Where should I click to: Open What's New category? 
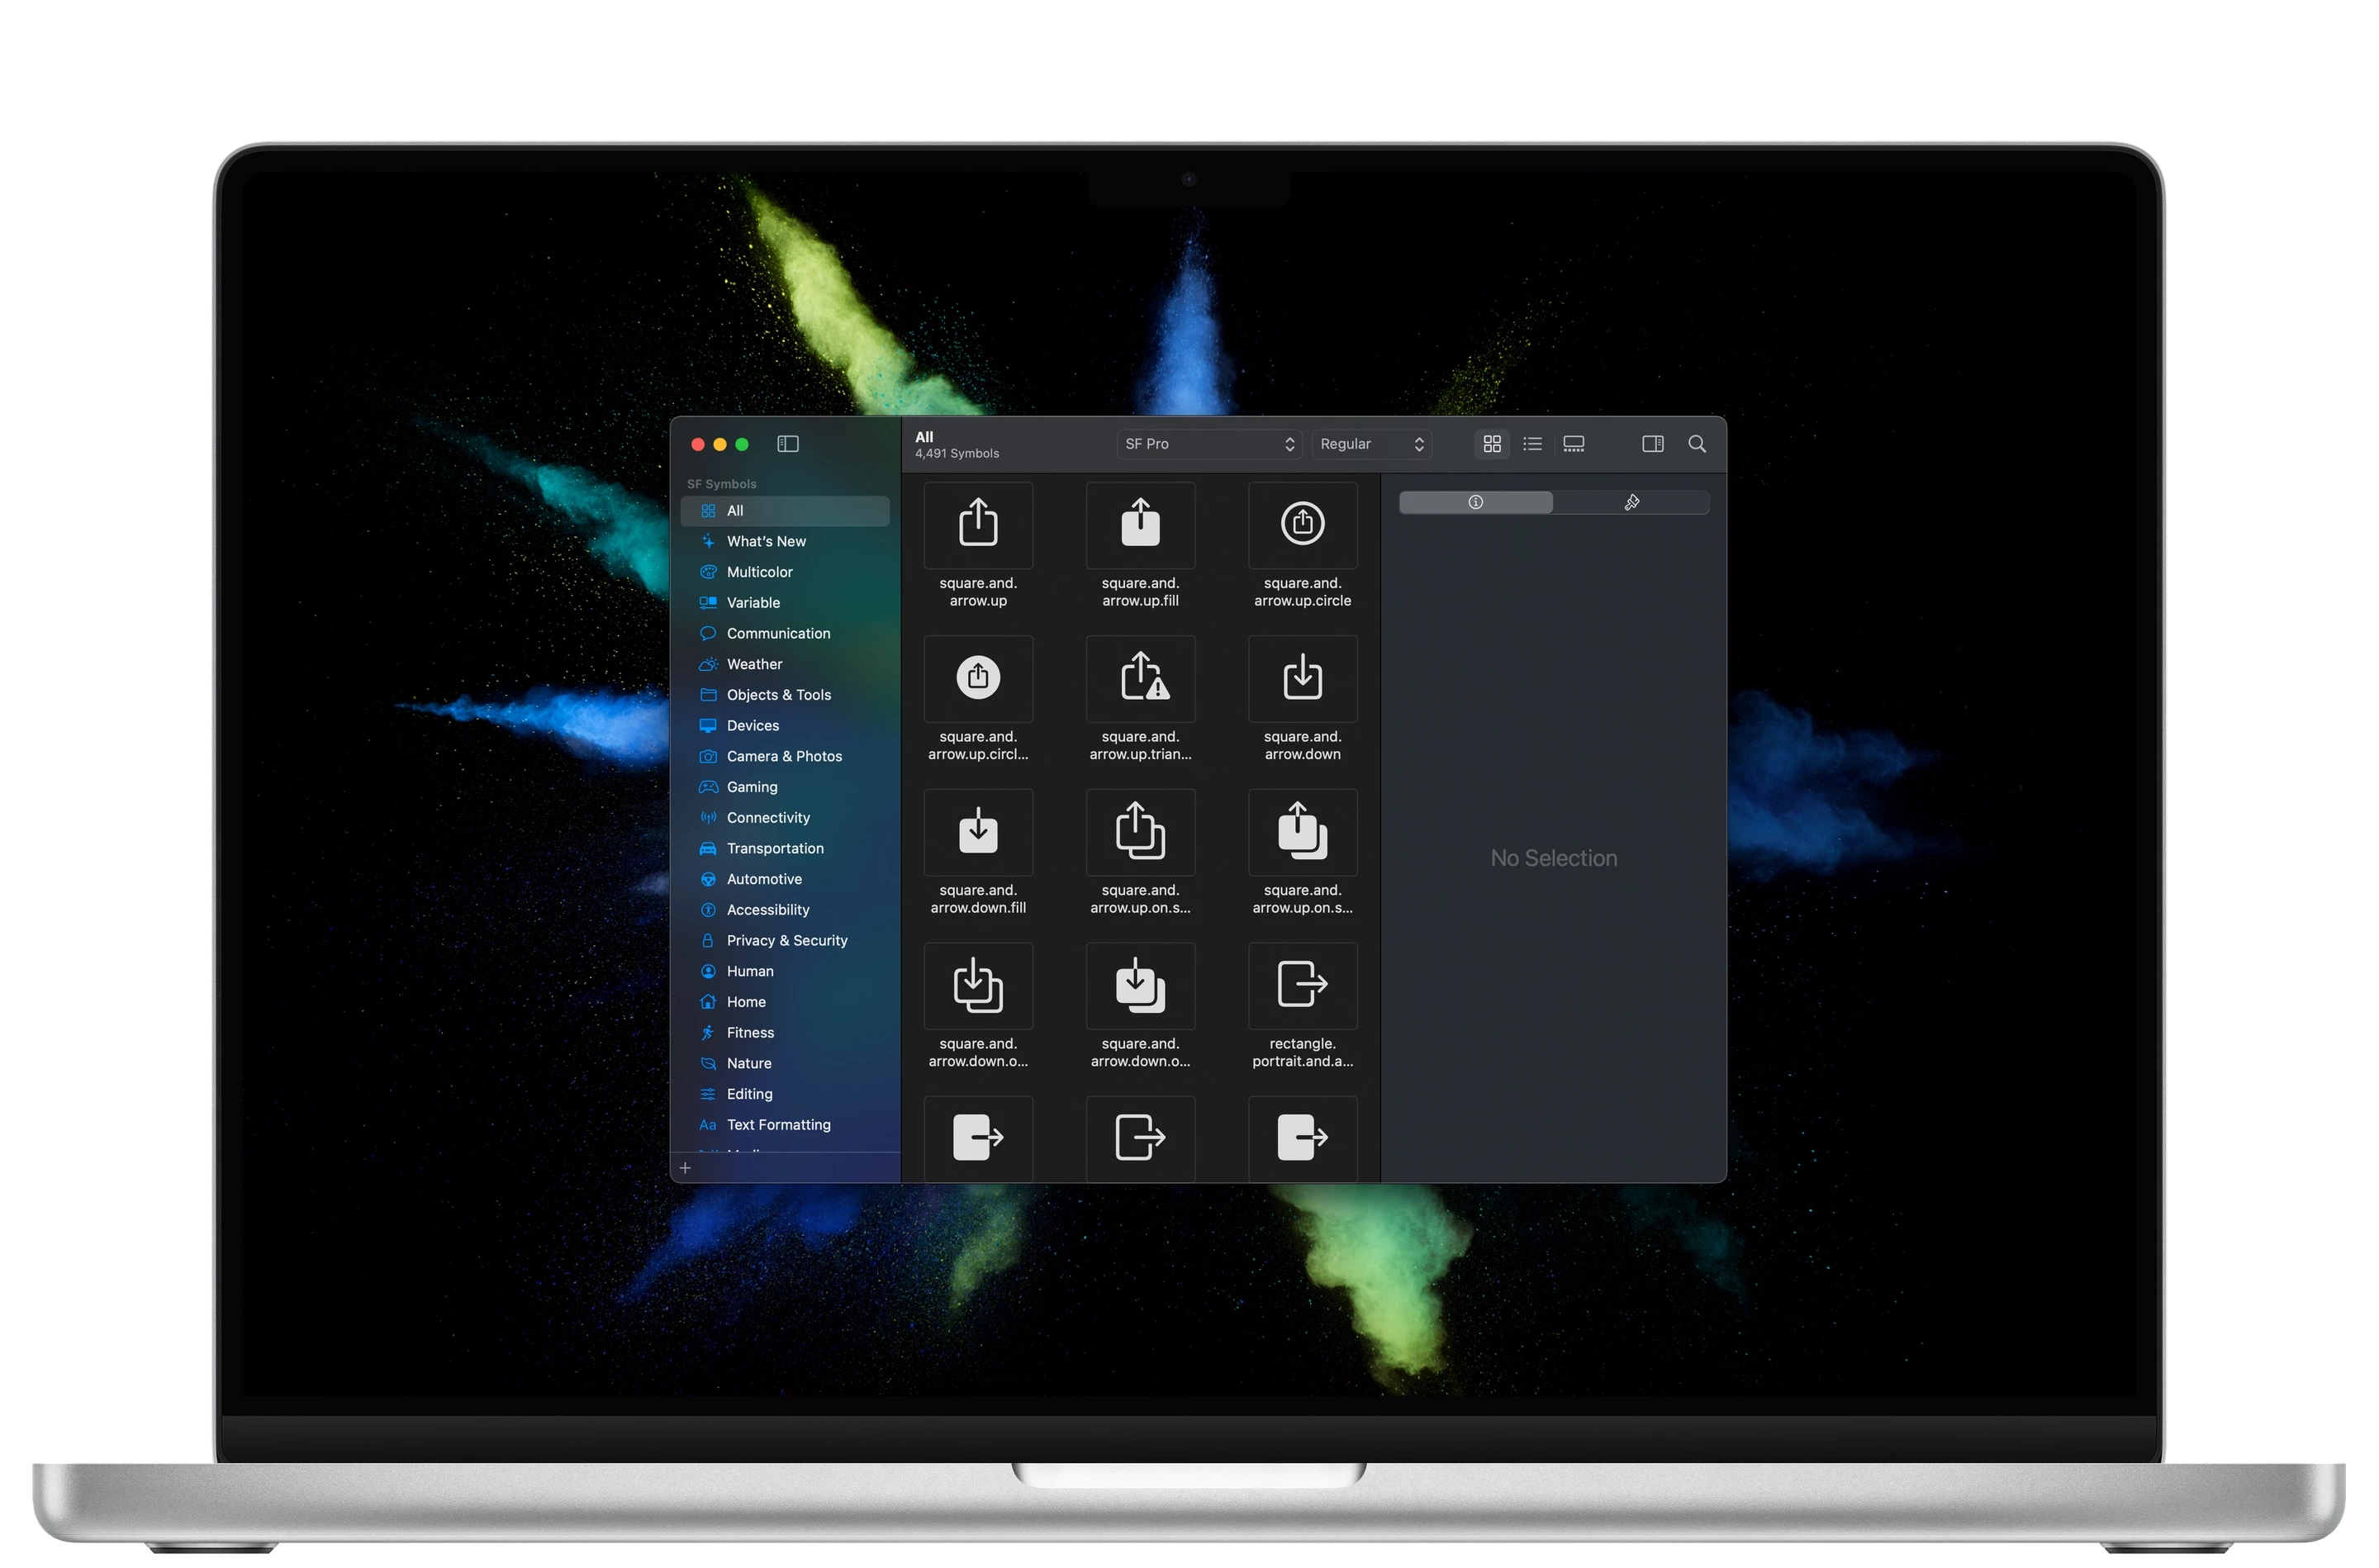click(785, 542)
